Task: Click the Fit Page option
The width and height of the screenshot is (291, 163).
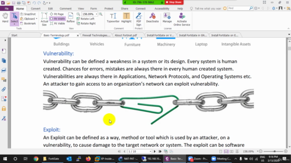Action: click(57, 14)
